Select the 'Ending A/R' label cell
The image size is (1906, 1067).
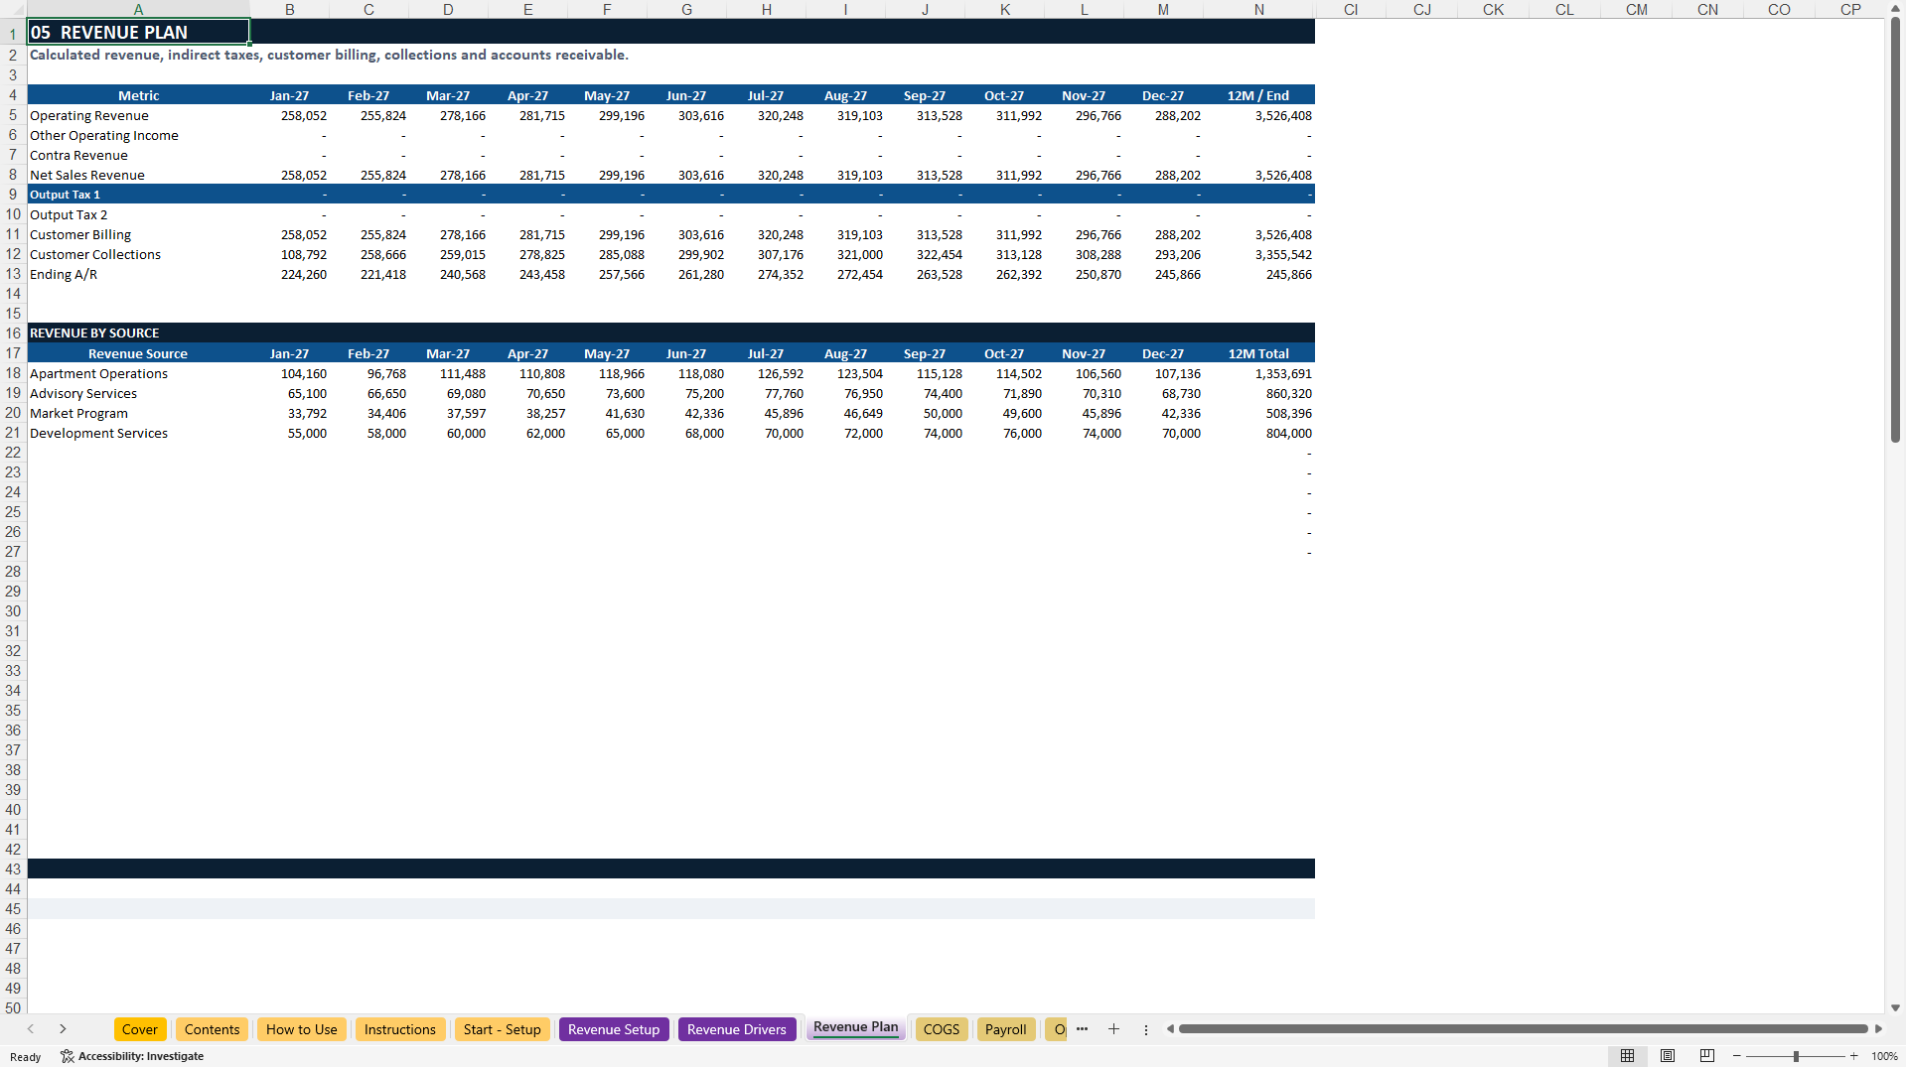138,274
